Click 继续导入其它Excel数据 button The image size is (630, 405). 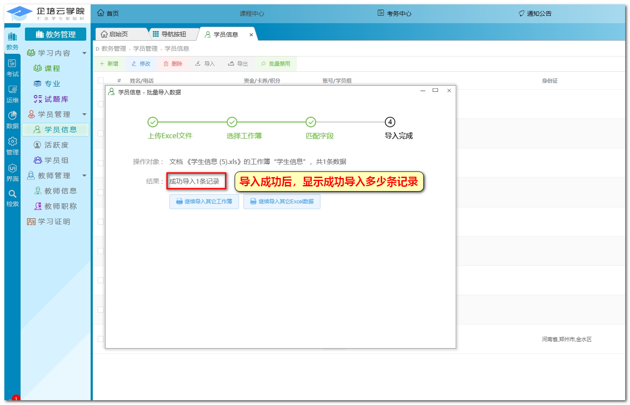[x=282, y=202]
